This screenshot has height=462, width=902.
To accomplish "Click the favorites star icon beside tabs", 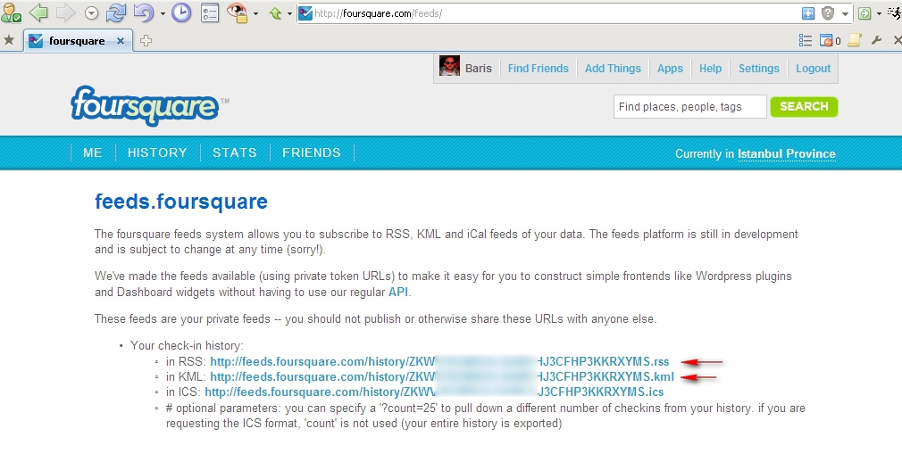I will point(9,40).
